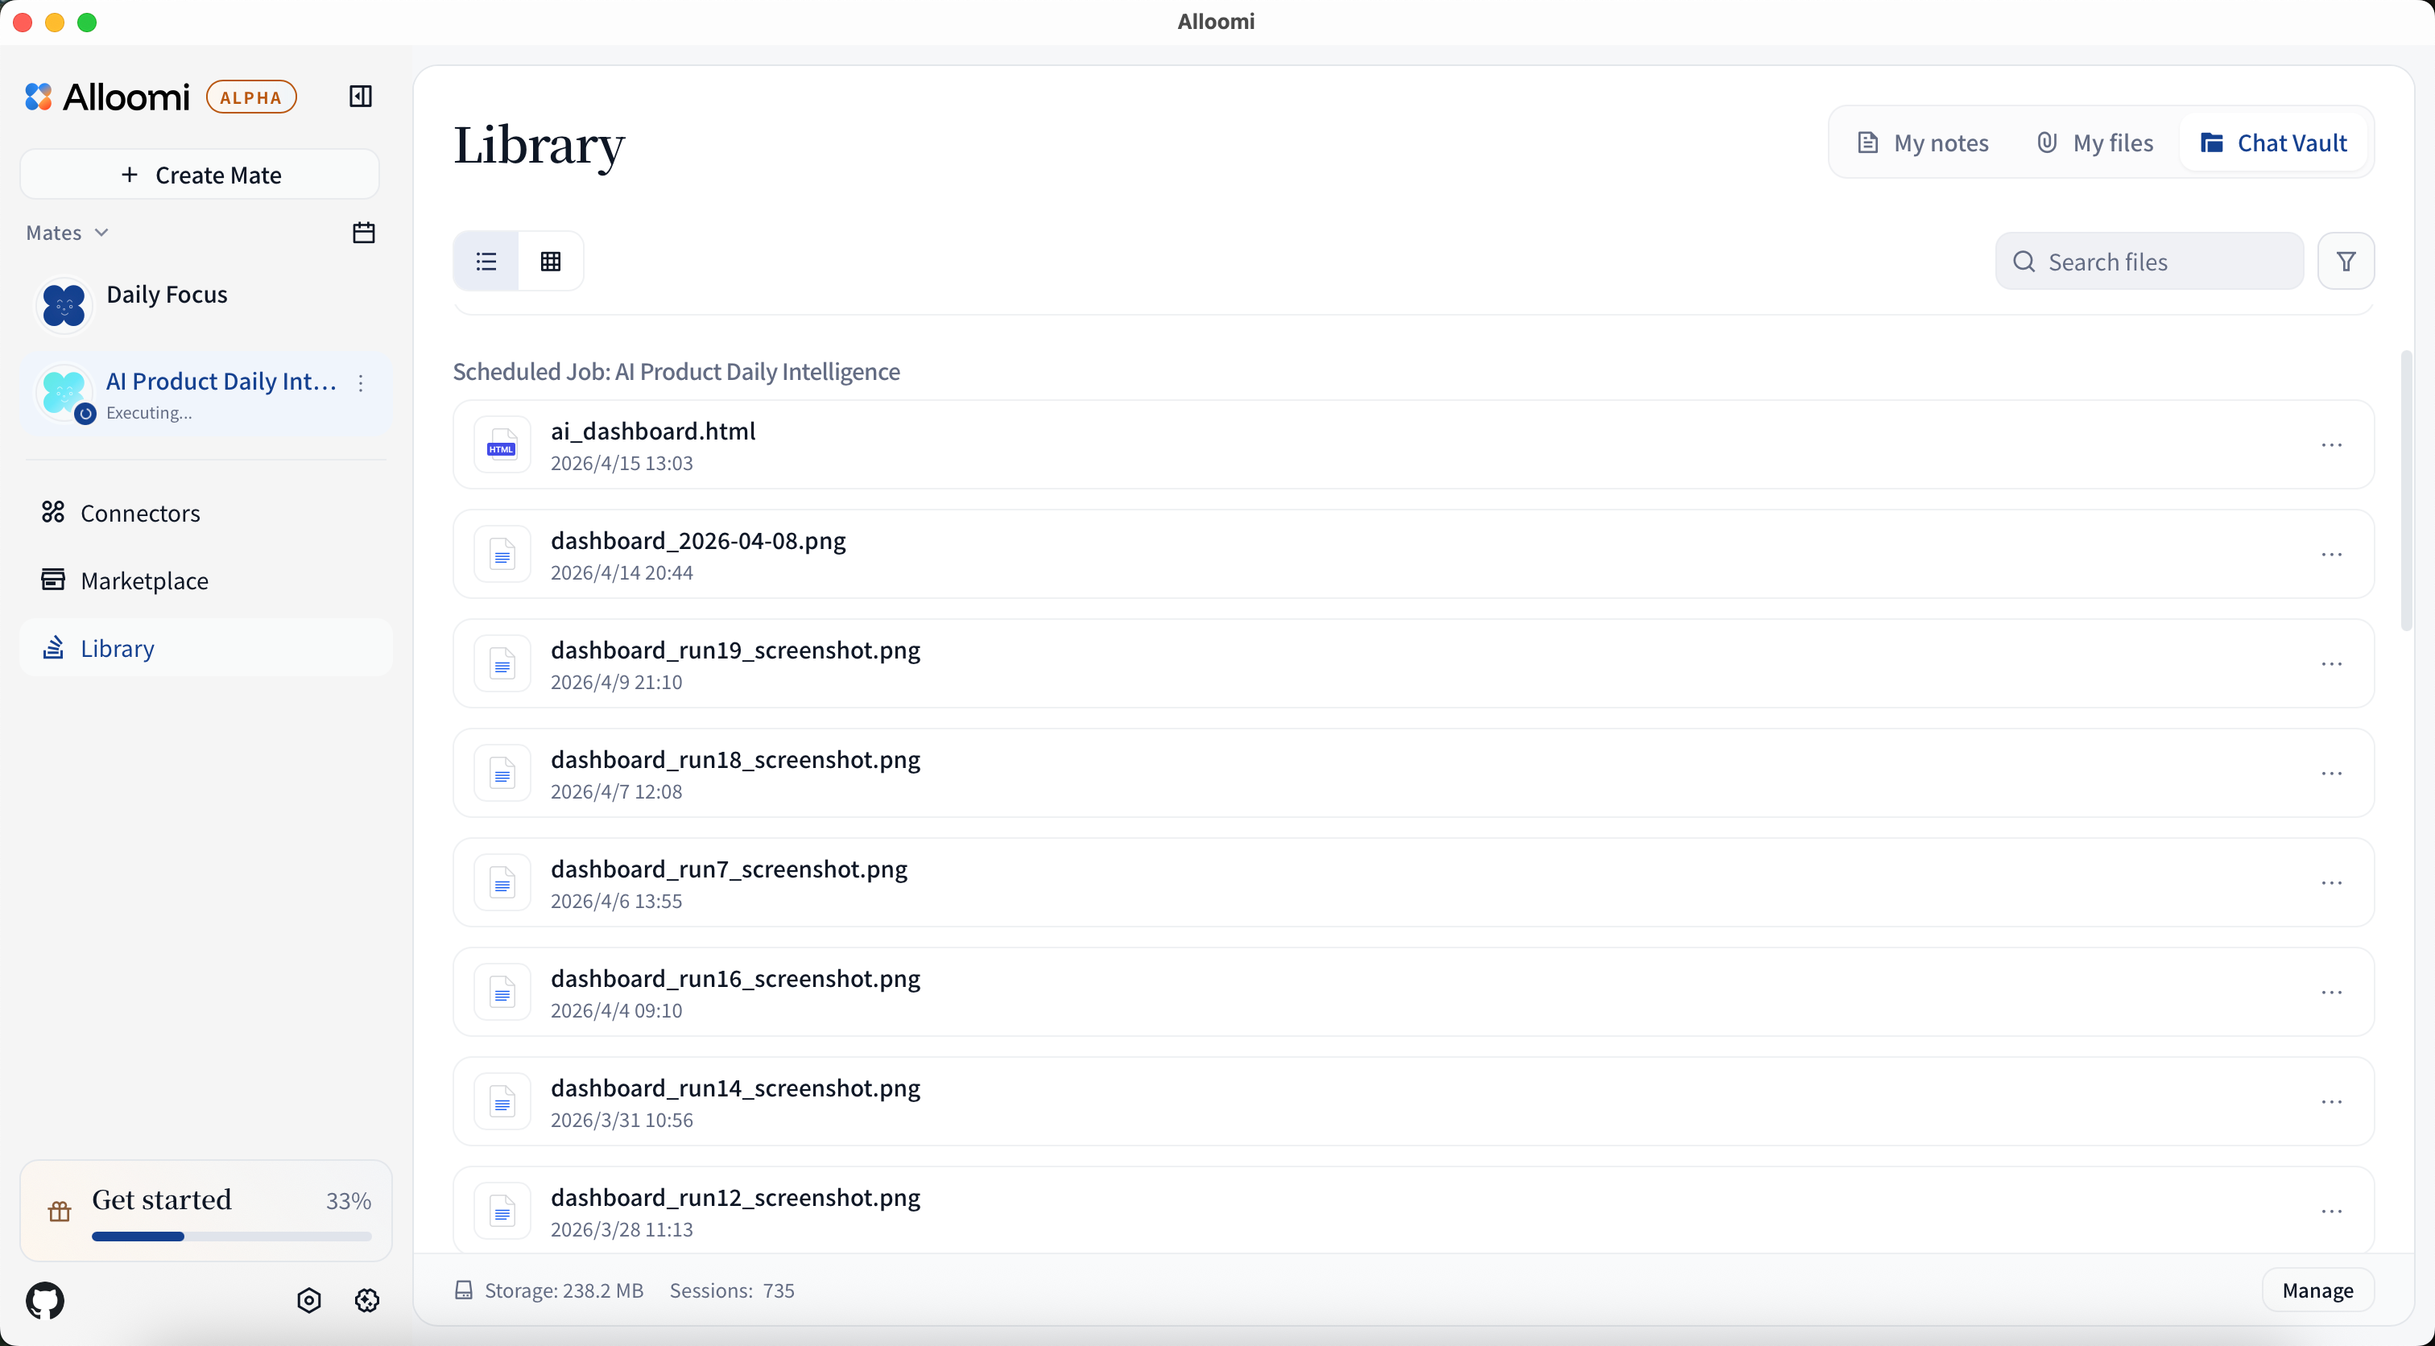The image size is (2435, 1346).
Task: Expand the Mates dropdown chevron
Action: (x=102, y=233)
